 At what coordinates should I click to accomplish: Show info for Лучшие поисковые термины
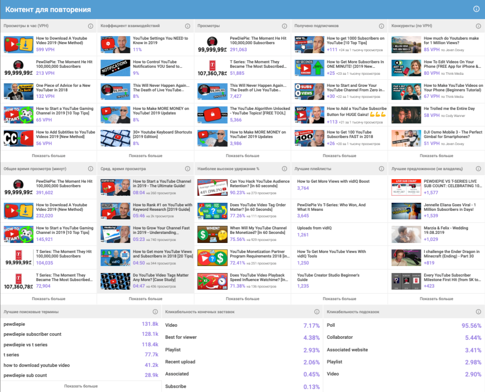point(155,312)
